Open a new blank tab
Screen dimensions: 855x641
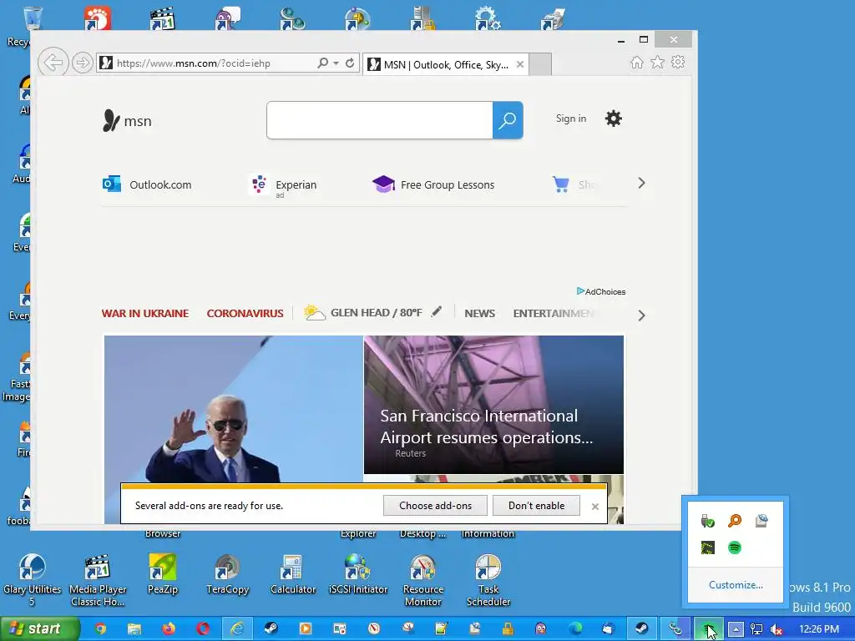[540, 64]
